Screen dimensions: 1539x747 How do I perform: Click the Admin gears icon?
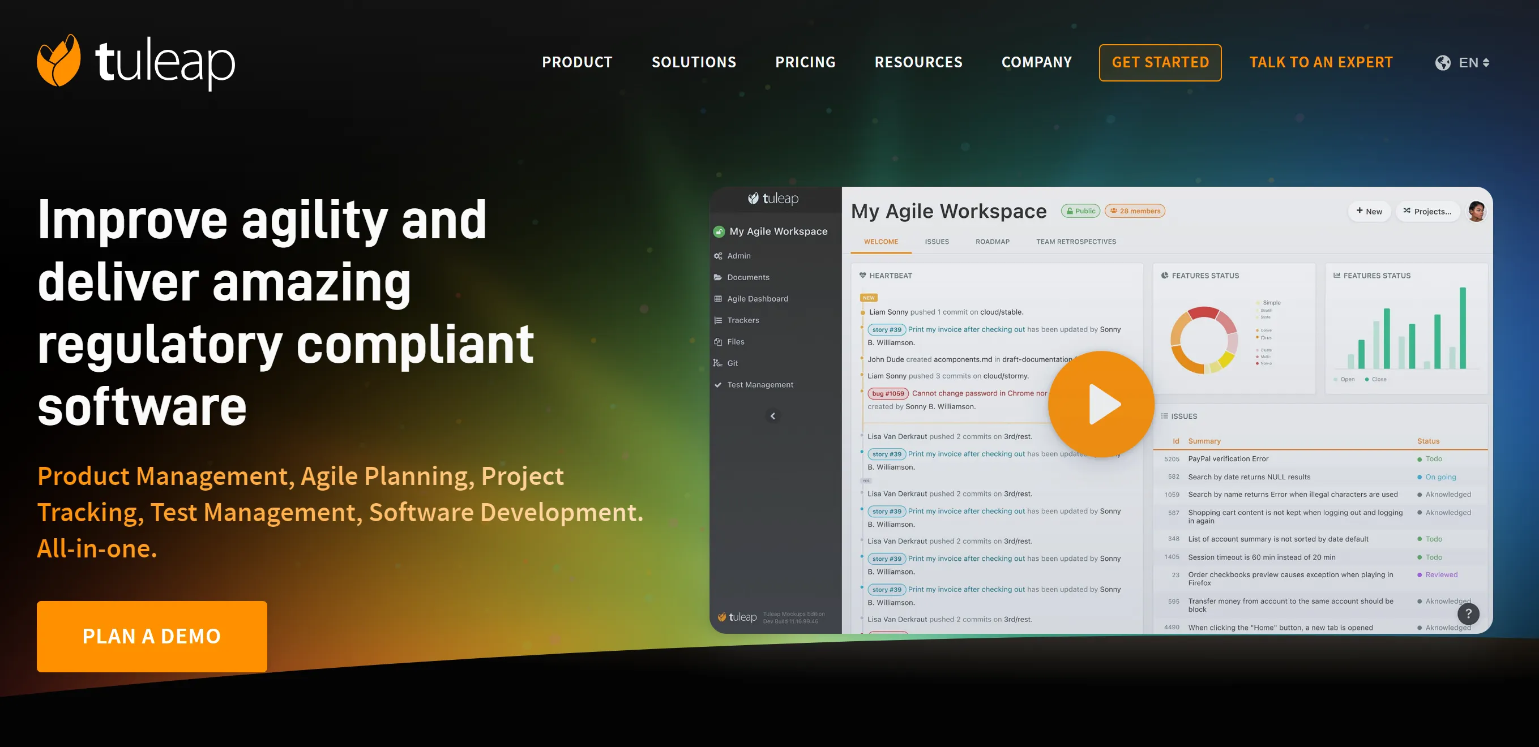point(717,256)
